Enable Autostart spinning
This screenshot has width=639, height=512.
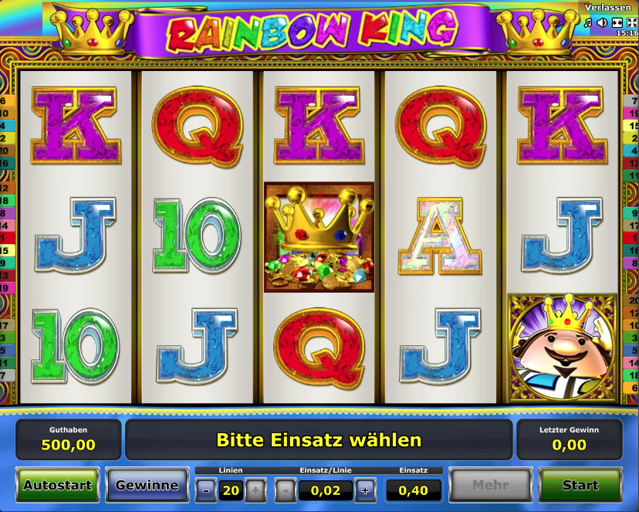click(57, 485)
